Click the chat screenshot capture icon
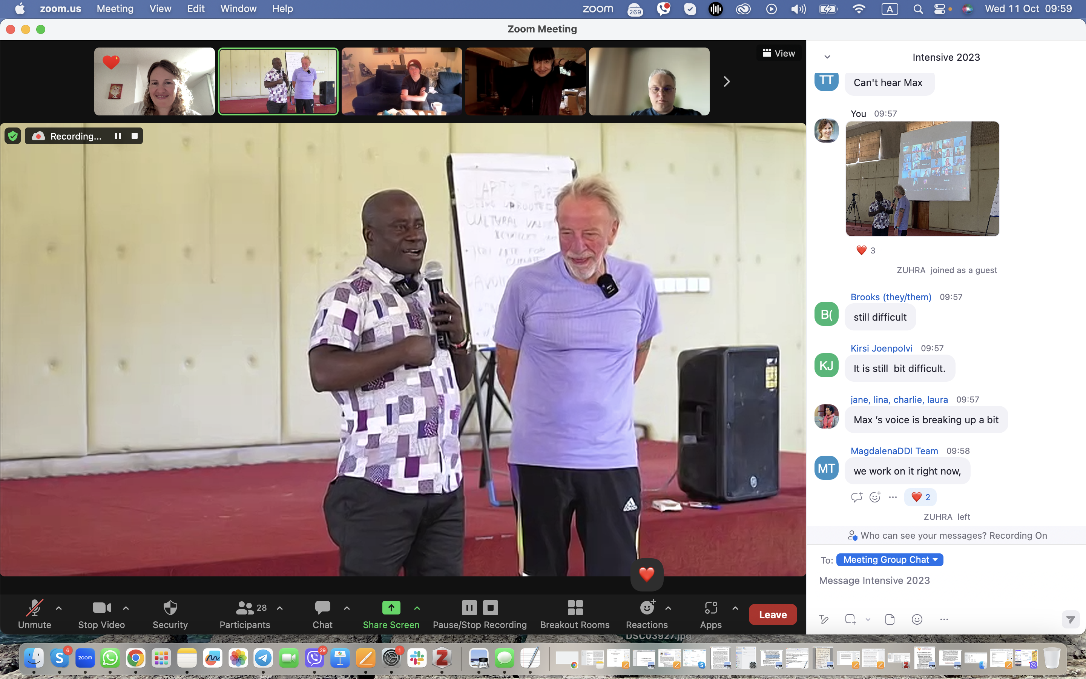This screenshot has height=679, width=1086. (850, 619)
